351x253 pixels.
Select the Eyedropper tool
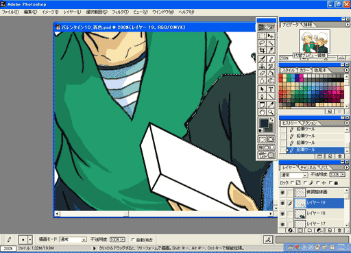271,105
